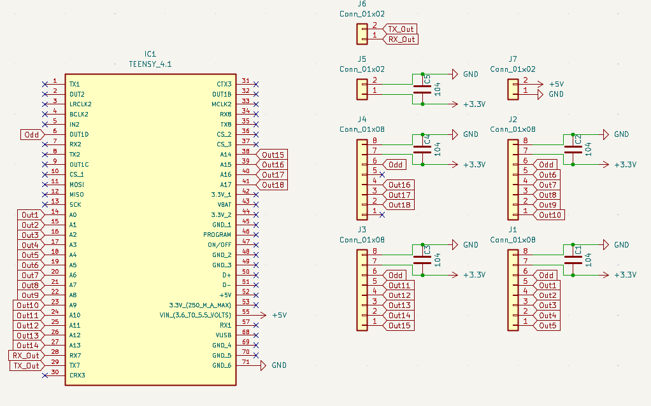This screenshot has width=651, height=406.
Task: Click the +3.3V arrow below capacitor C5
Action: point(454,104)
